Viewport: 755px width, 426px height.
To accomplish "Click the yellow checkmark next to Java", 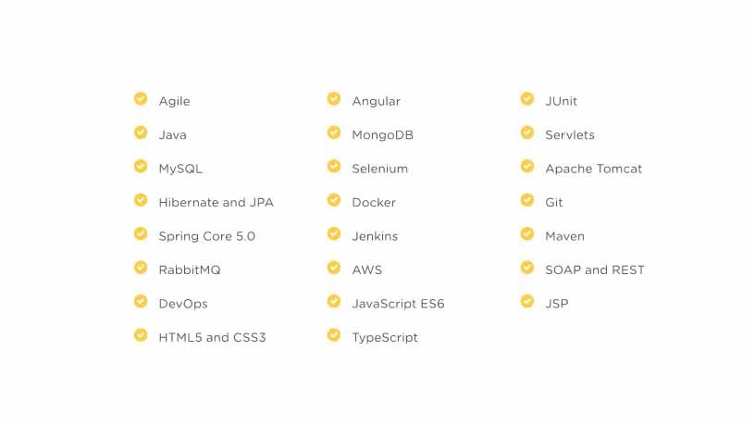I will coord(141,133).
